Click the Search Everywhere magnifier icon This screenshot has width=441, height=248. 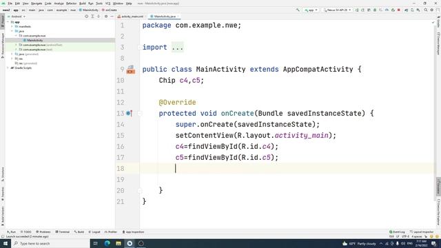click(x=426, y=10)
